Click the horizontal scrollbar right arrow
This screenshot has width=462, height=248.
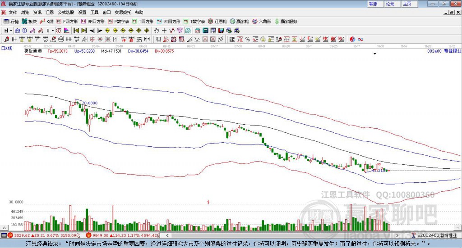(397, 235)
